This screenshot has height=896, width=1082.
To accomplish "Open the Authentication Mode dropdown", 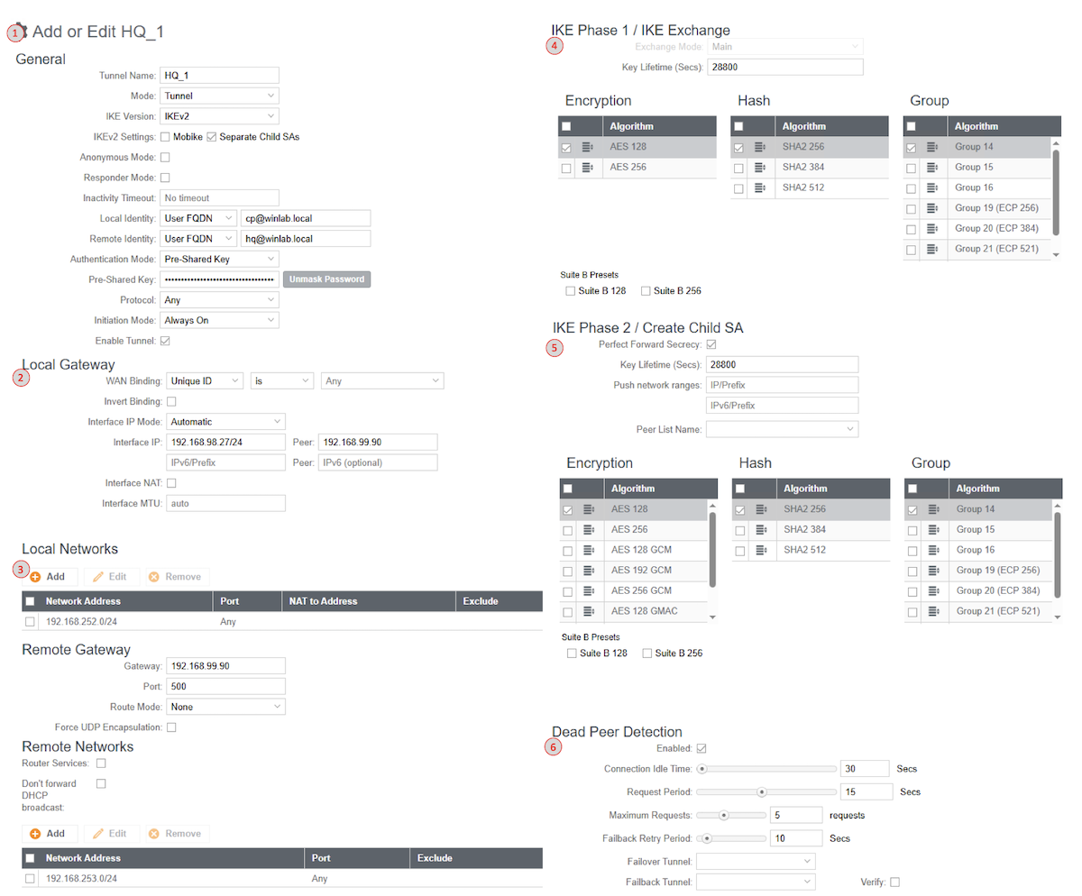I will click(219, 259).
